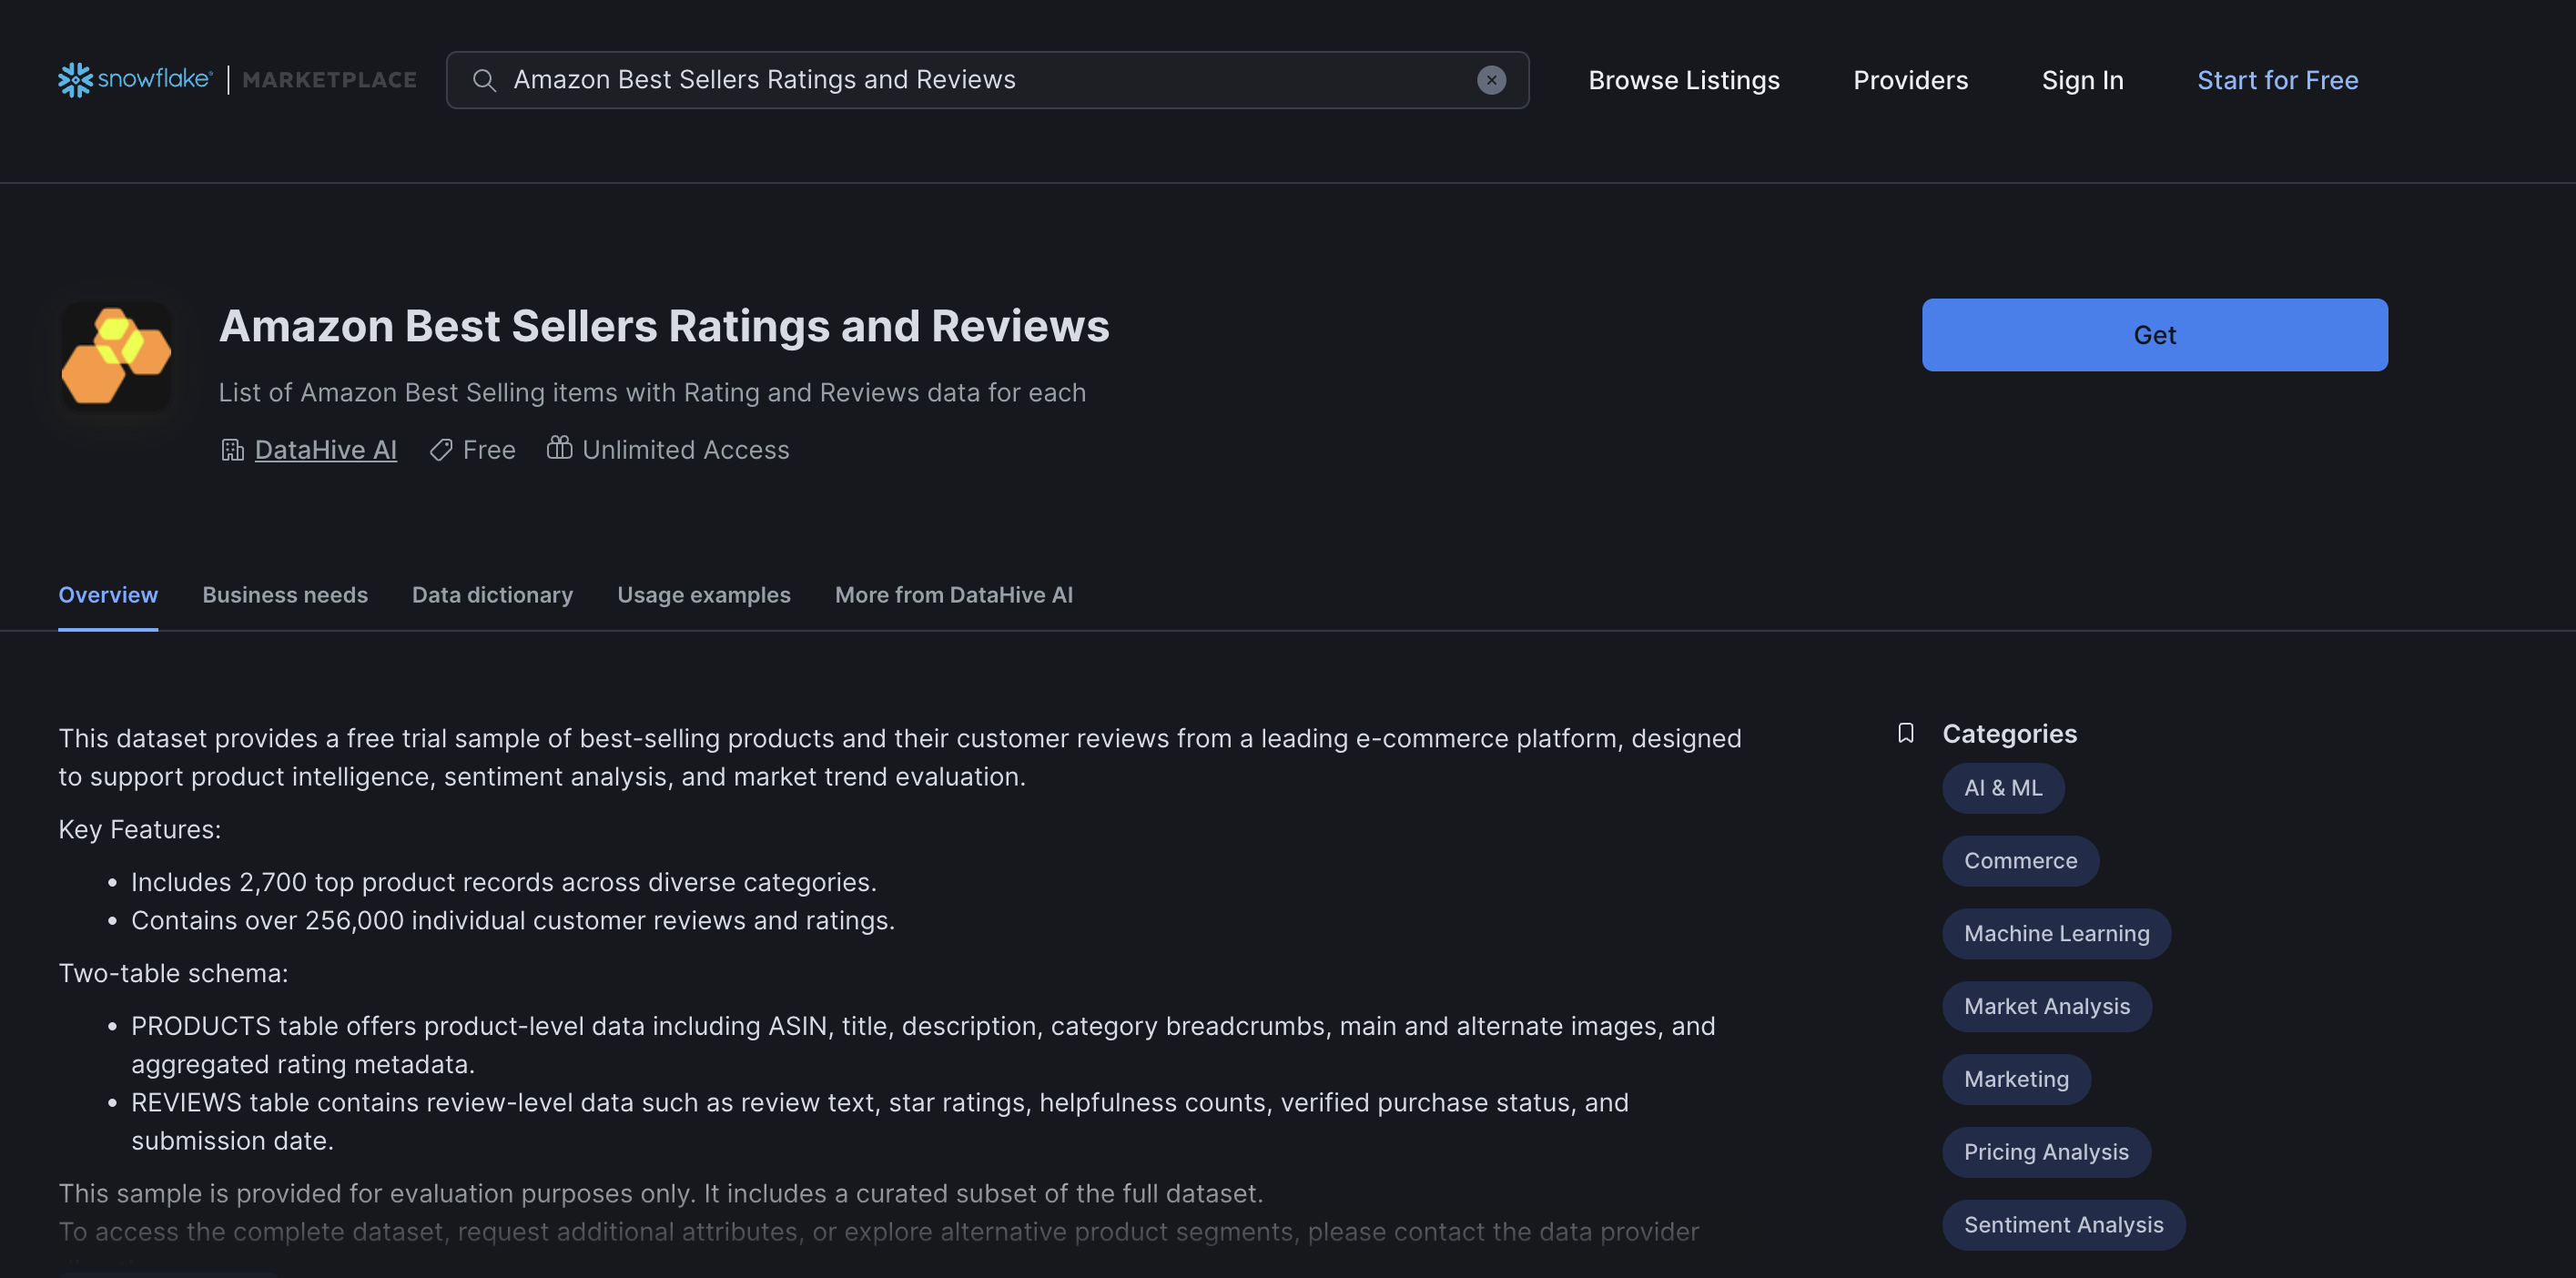Click the listing title Amazon Best Sellers Ratings and Reviews

pos(664,326)
